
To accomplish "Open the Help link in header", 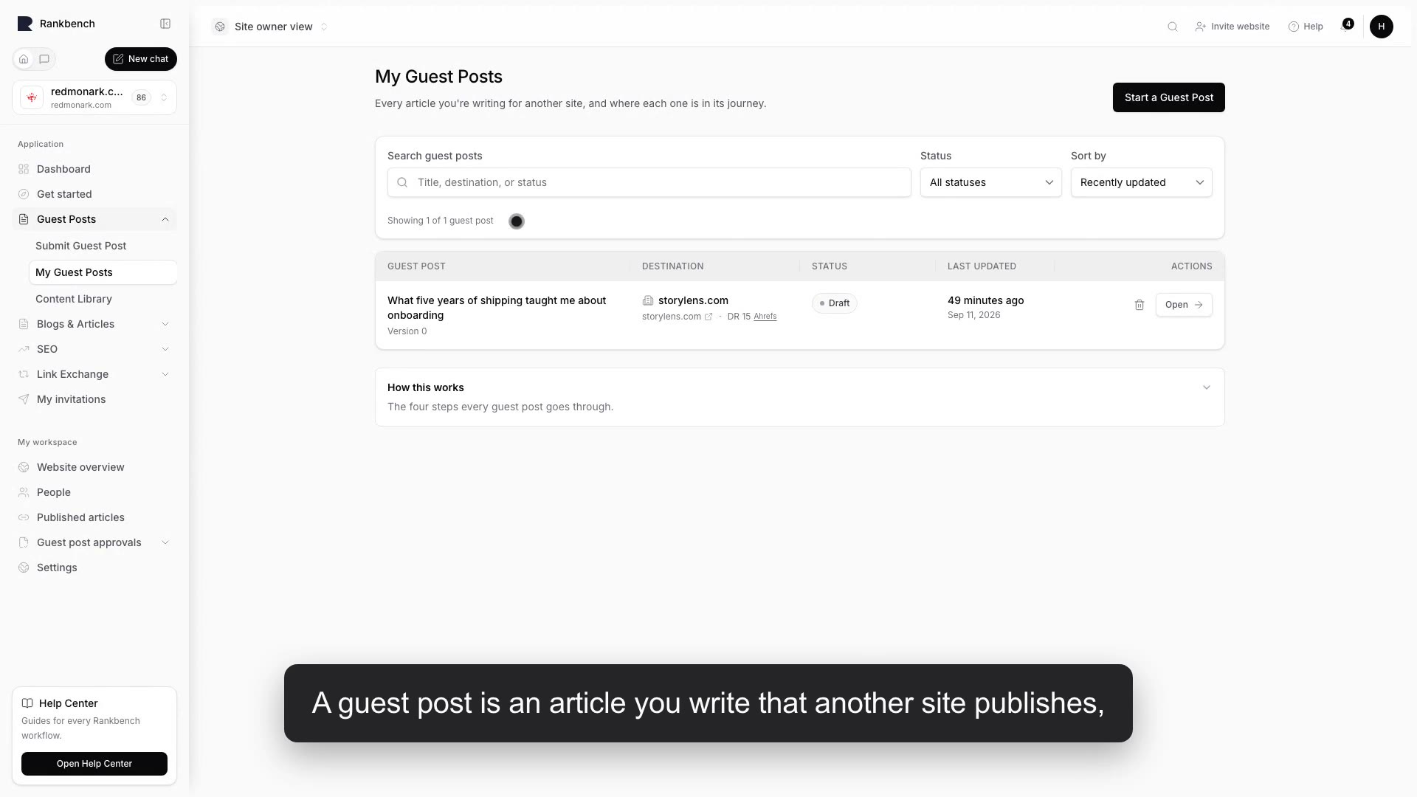I will click(x=1306, y=27).
